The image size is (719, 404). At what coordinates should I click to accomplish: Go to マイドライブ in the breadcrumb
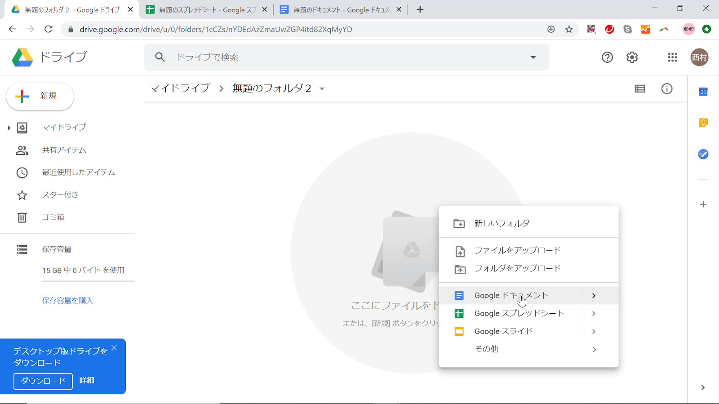coord(180,88)
